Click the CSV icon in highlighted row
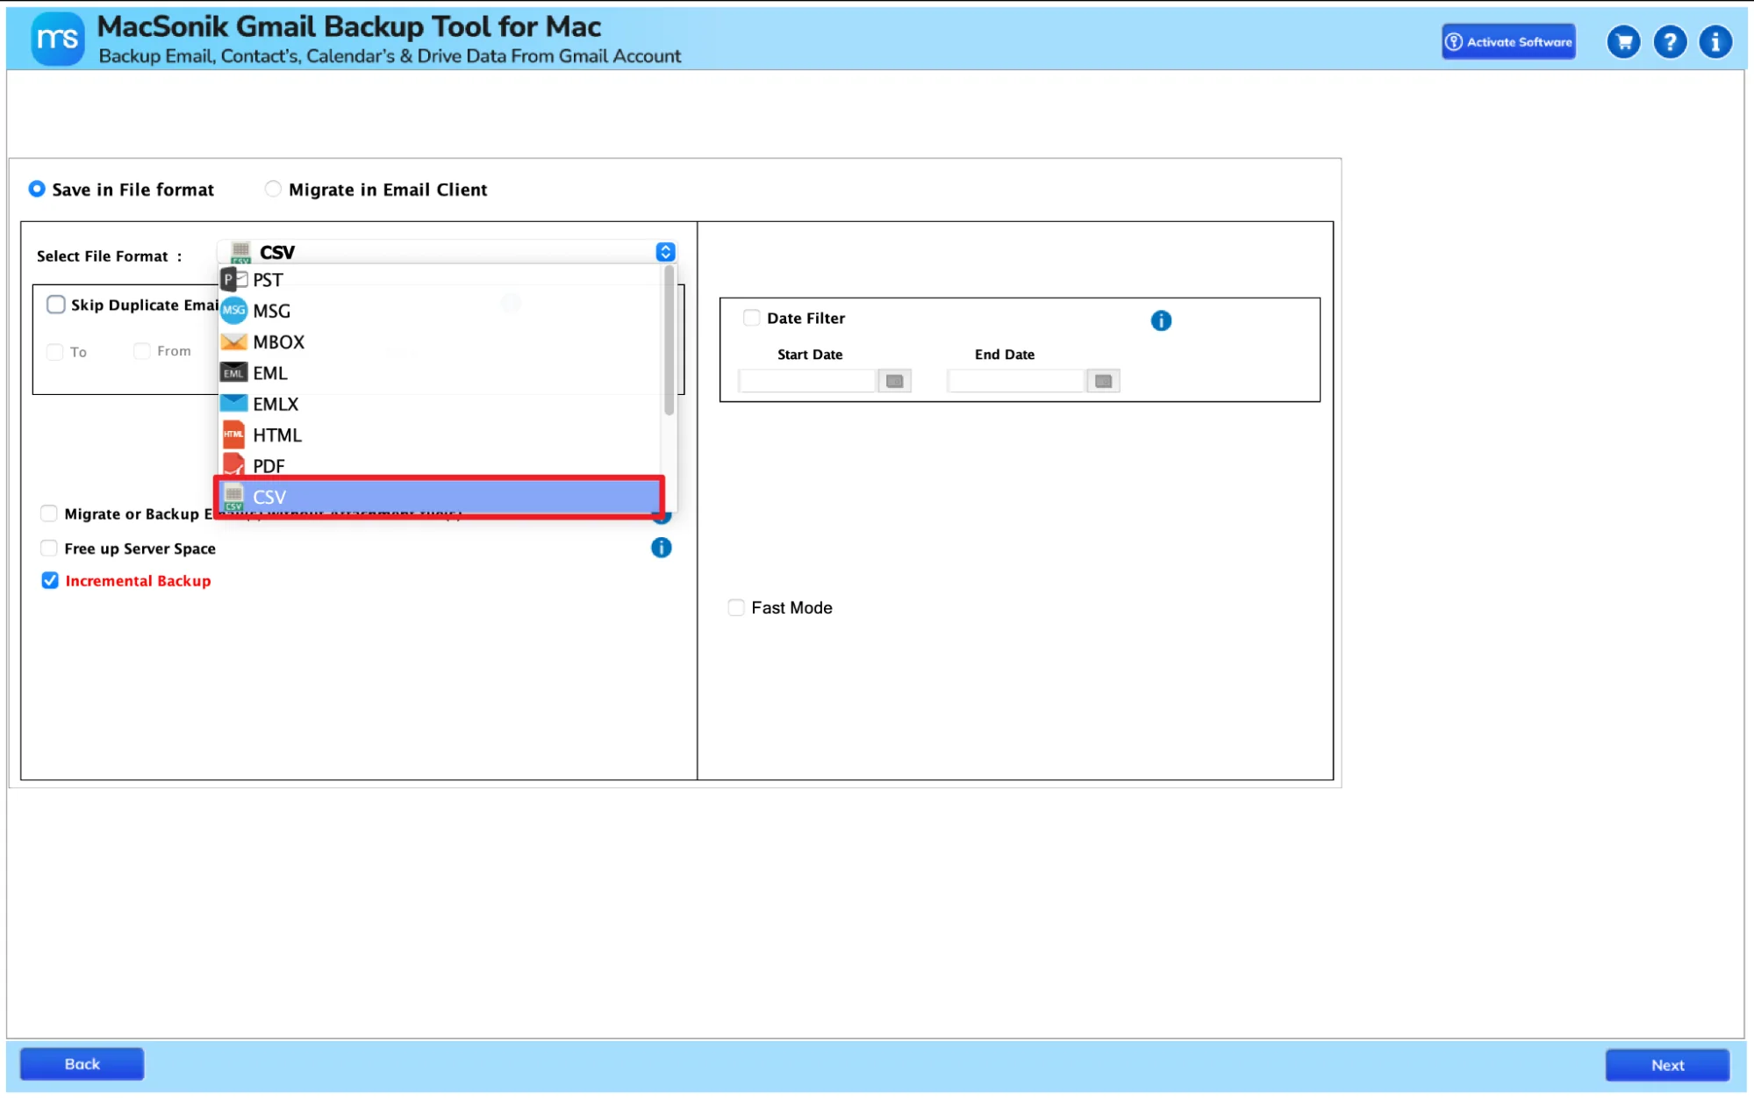 coord(233,497)
